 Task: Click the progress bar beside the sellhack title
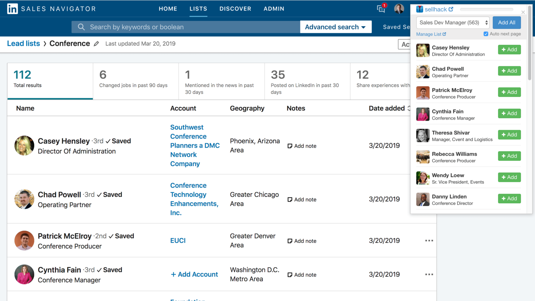[486, 9]
